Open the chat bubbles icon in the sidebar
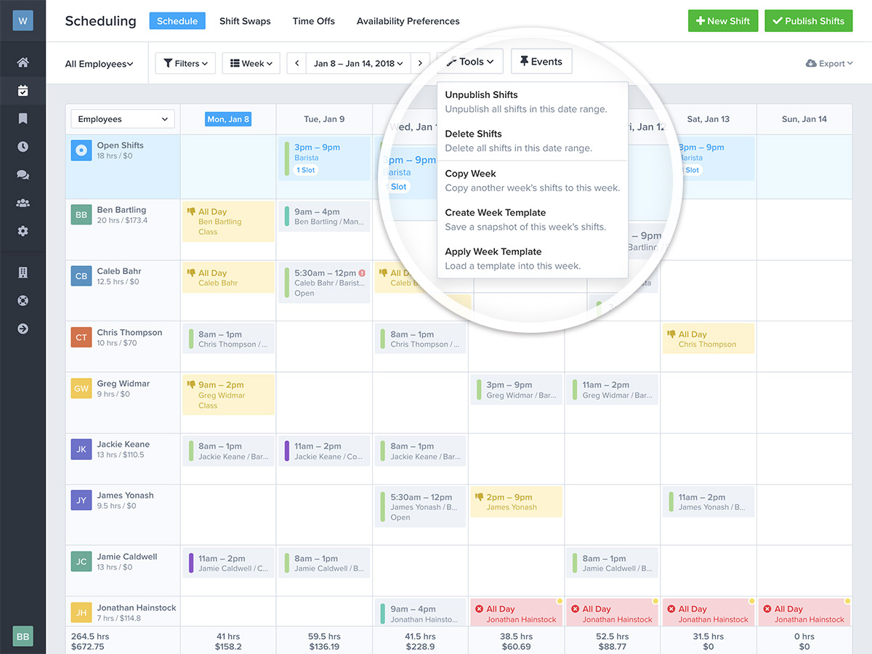 [x=23, y=175]
